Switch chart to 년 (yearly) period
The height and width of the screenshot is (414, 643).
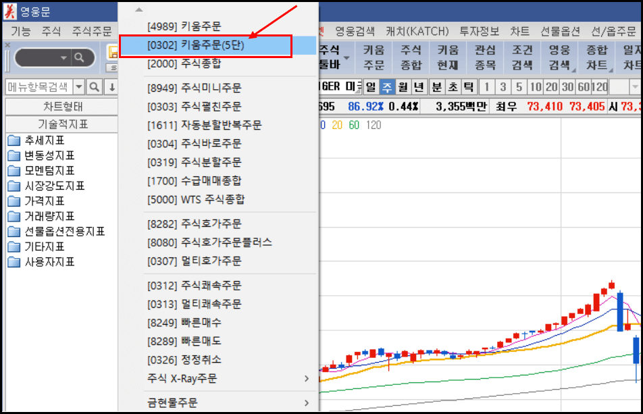[419, 87]
